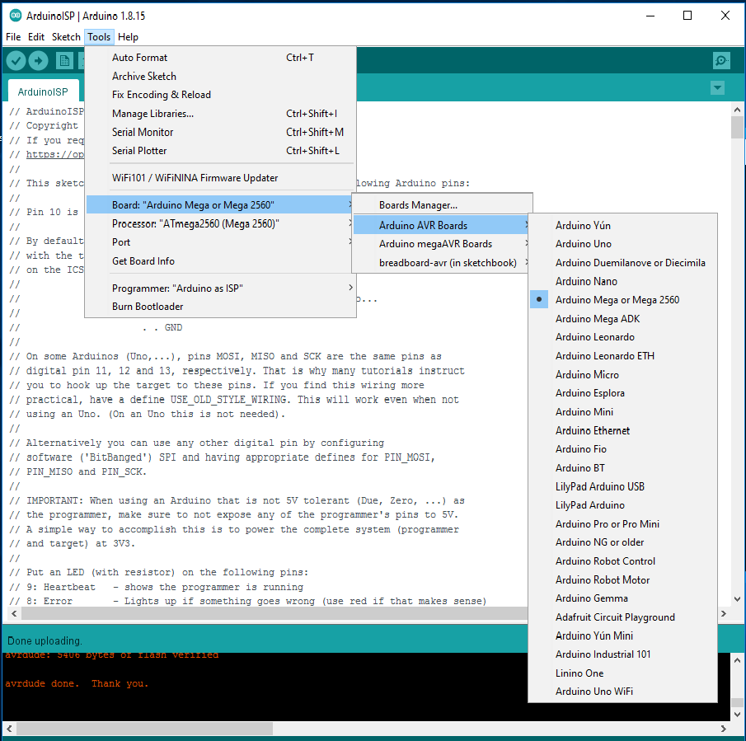Choose Auto Format from Tools menu
The image size is (746, 741).
(x=221, y=58)
